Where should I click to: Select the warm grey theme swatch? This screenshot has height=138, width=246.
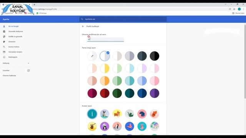pos(117,56)
